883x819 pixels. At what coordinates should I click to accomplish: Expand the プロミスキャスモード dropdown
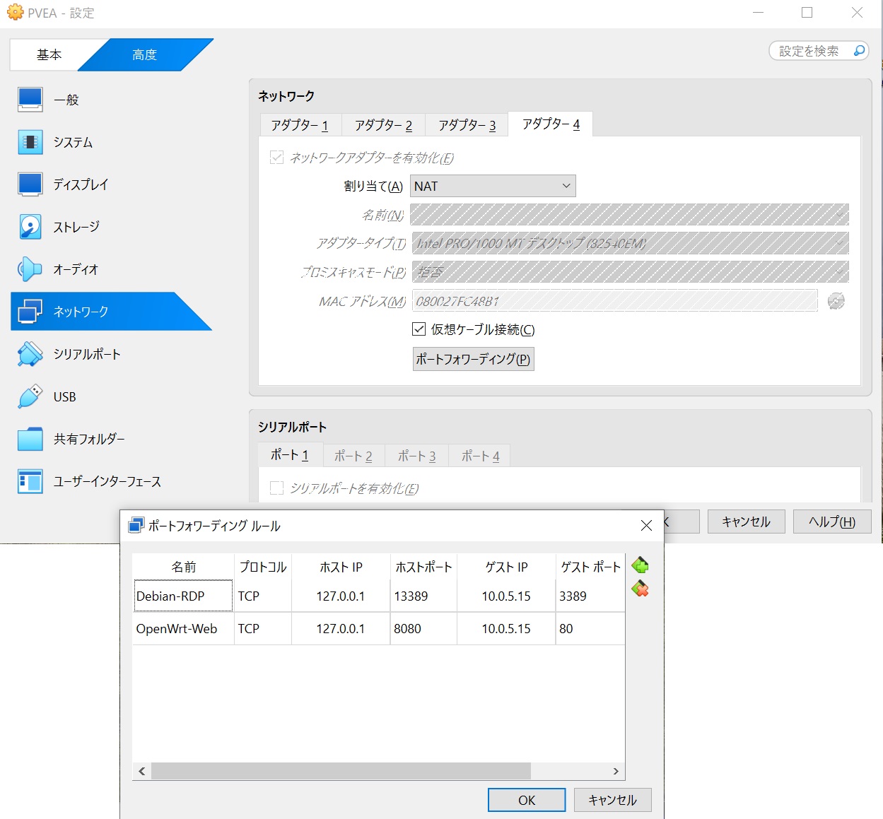pos(629,271)
